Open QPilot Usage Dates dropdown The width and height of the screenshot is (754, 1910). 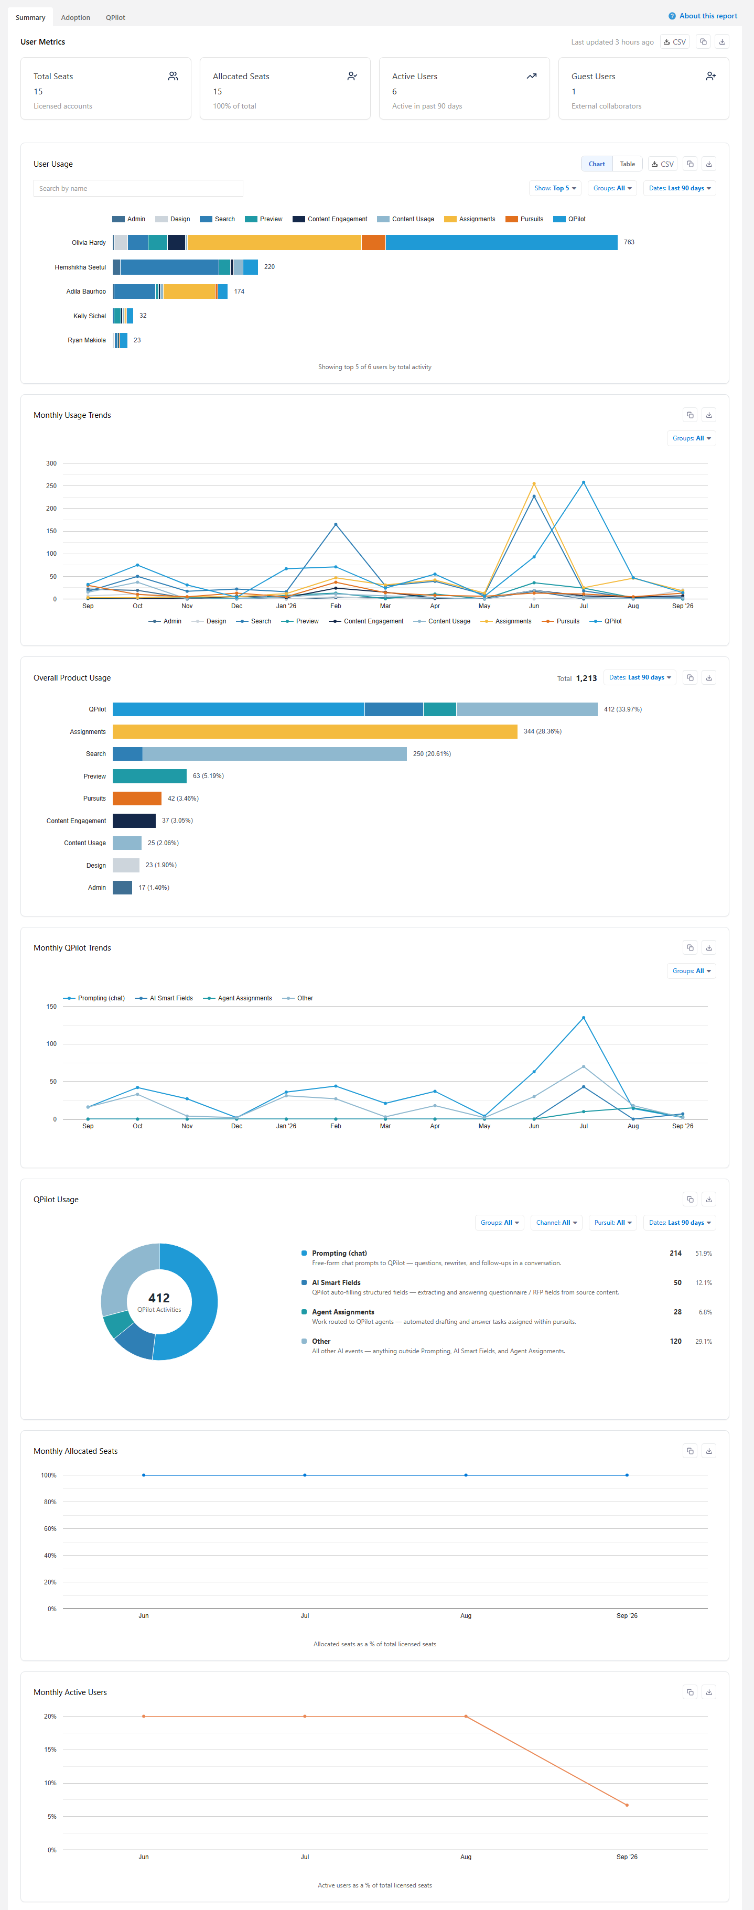coord(680,1223)
